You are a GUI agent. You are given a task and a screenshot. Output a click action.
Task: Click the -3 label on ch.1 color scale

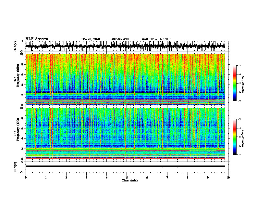(x=239, y=66)
